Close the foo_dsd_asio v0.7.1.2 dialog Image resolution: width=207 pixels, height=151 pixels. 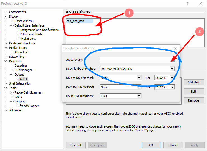coord(175,48)
